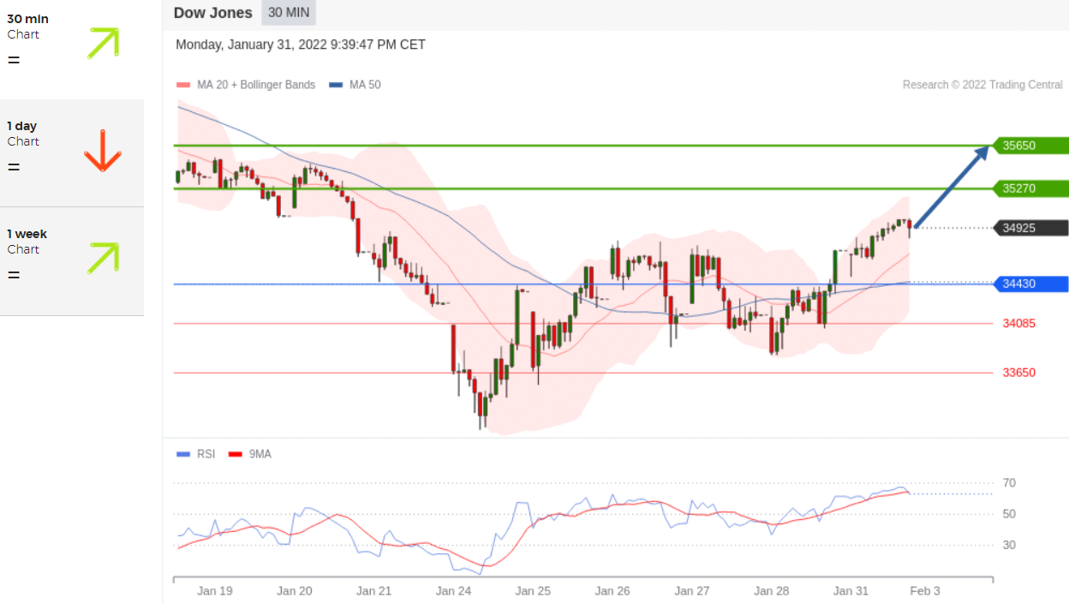
Task: Select the 1 day chart panel
Action: tap(72, 152)
